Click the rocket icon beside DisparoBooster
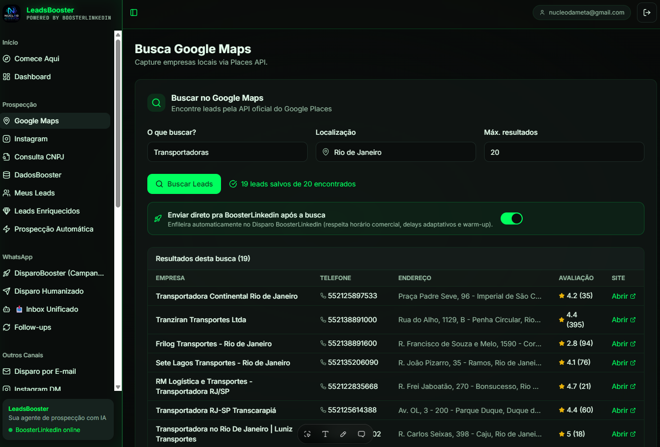 [x=7, y=273]
